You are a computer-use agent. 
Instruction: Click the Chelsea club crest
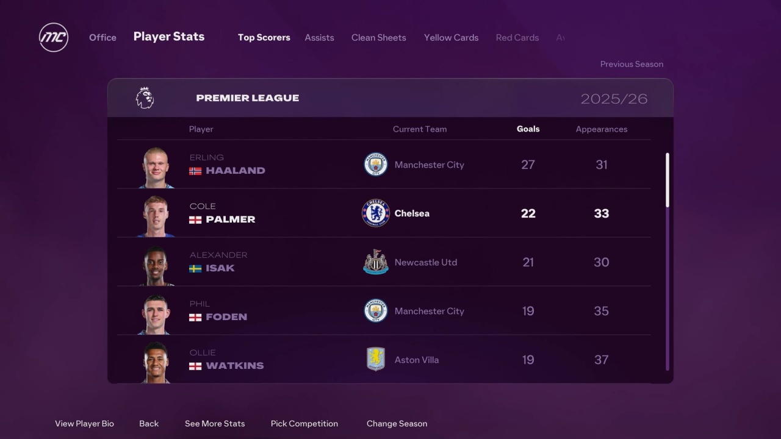pyautogui.click(x=376, y=213)
